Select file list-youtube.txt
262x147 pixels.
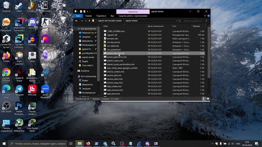tap(114, 50)
